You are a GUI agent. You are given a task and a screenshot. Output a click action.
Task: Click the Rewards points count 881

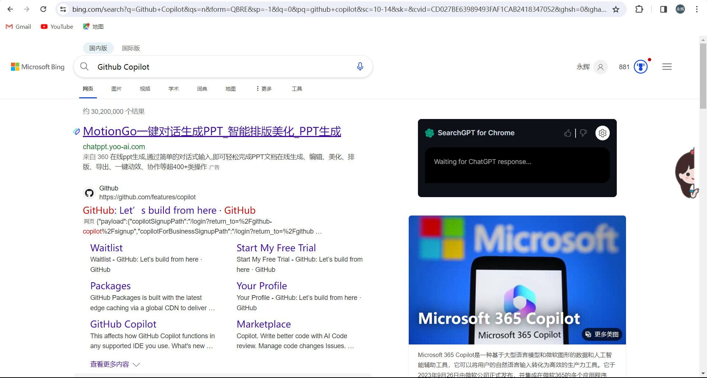(x=624, y=67)
